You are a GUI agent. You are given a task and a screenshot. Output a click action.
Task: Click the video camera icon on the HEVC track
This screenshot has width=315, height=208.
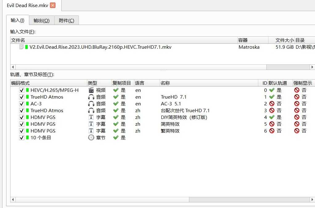91,90
